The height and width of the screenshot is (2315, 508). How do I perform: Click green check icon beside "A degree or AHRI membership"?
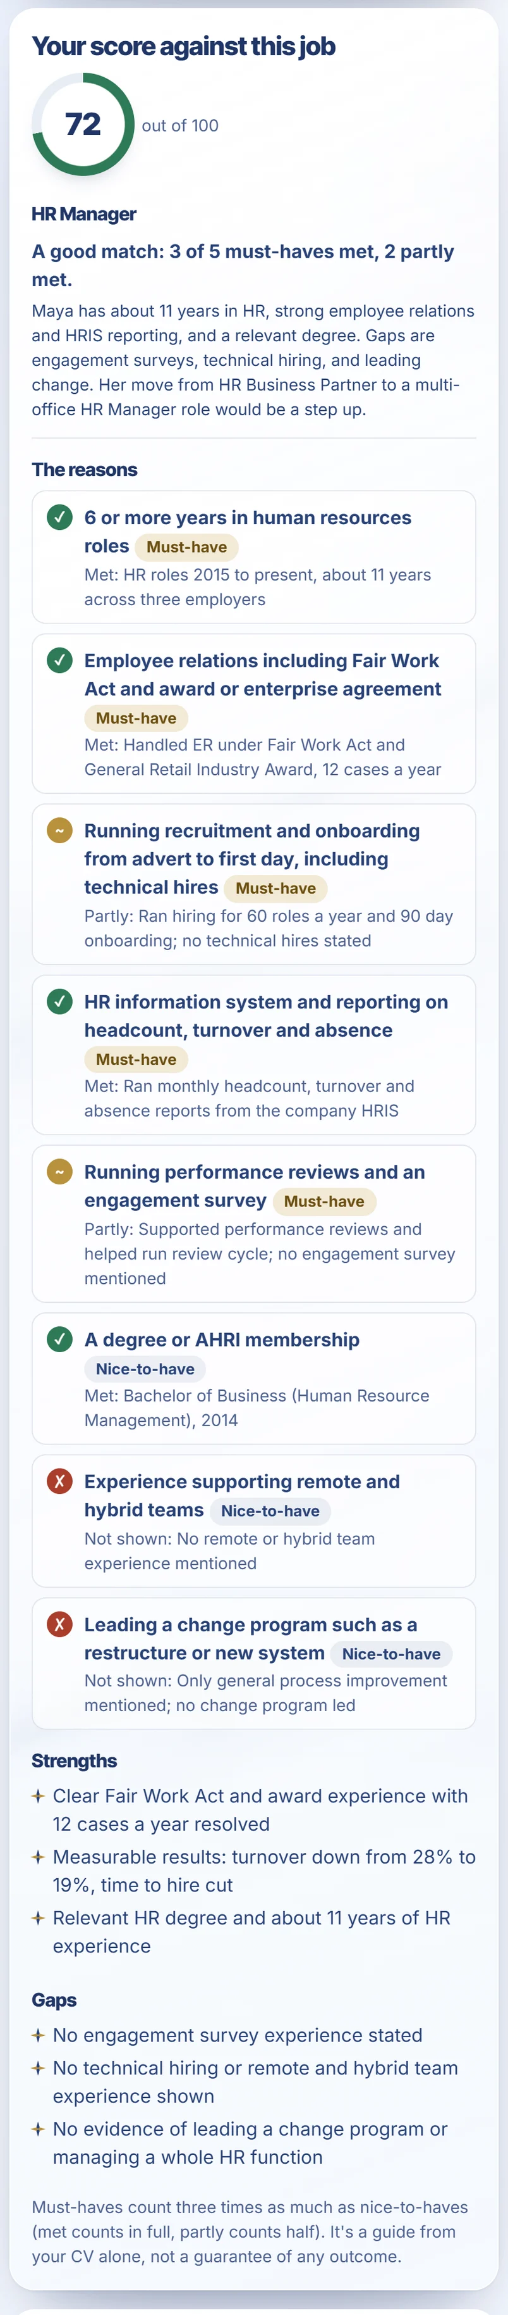[59, 1339]
